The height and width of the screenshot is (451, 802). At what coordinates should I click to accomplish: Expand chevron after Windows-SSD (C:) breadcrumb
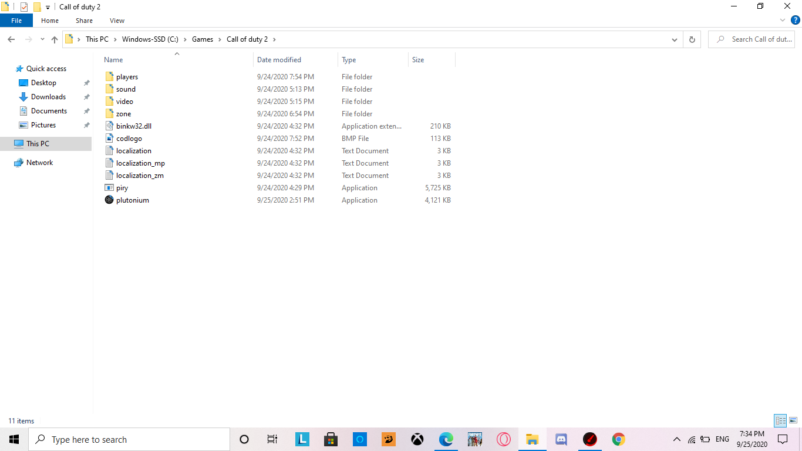(x=185, y=39)
